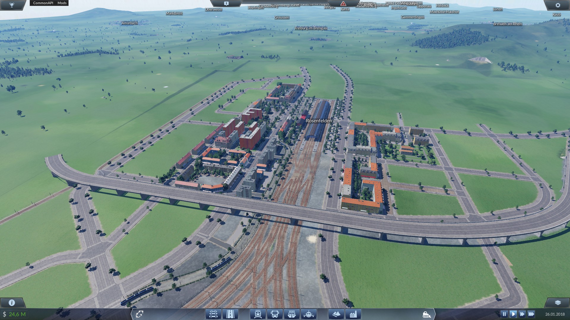The width and height of the screenshot is (570, 320).
Task: Select the bulldozer demolish tool
Action: click(427, 314)
